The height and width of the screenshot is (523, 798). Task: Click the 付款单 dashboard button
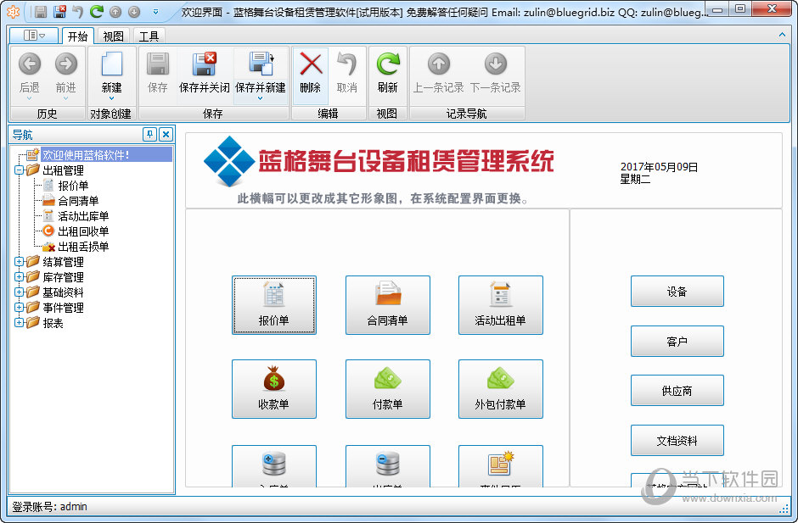(388, 389)
